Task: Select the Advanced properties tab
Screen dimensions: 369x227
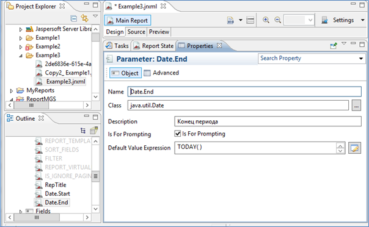Action: [161, 73]
